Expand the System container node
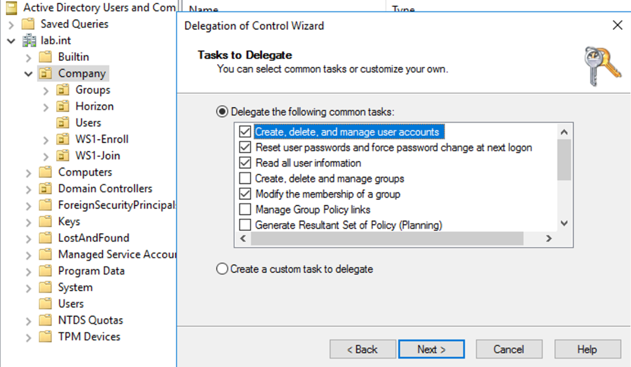 29,288
